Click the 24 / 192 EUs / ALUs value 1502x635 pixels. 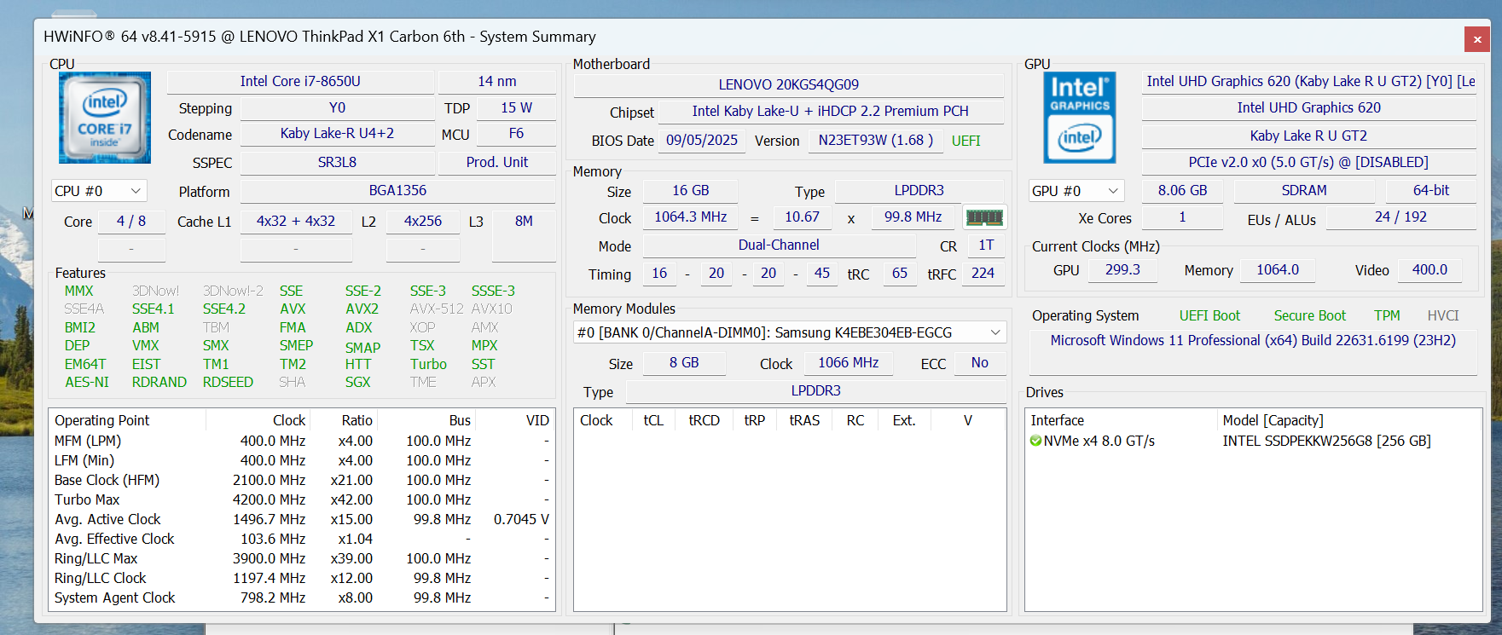(x=1401, y=217)
